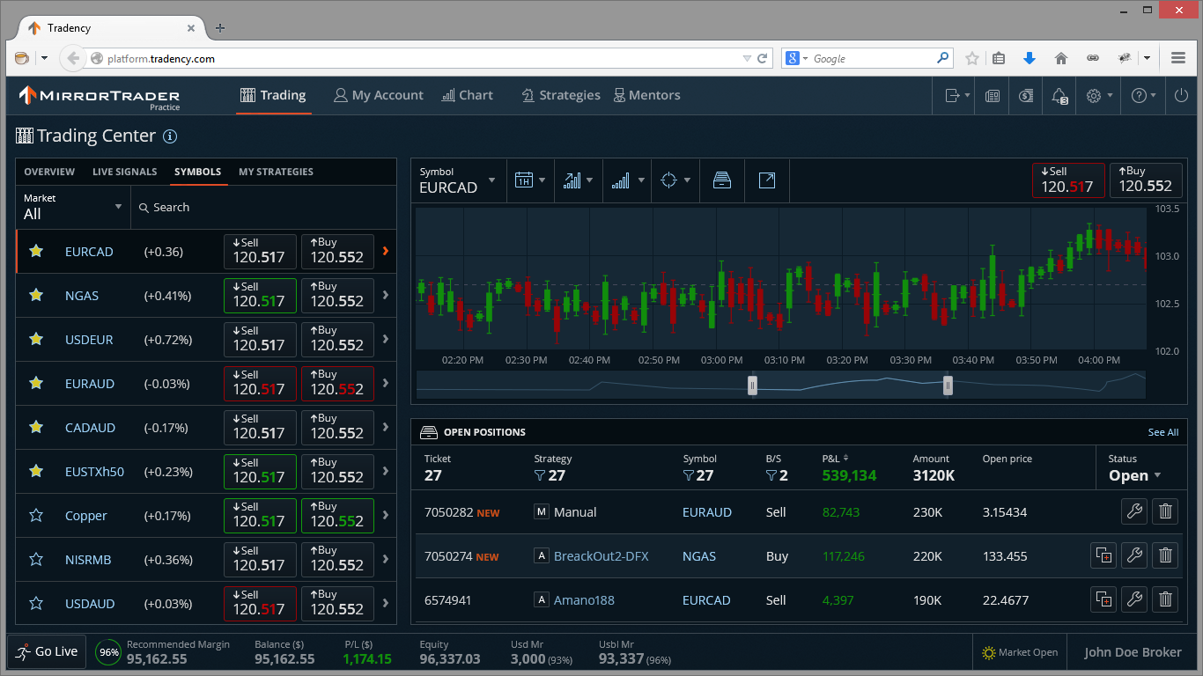Open the Amano188 strategy link
Screen dimensions: 1203x676
(x=584, y=600)
